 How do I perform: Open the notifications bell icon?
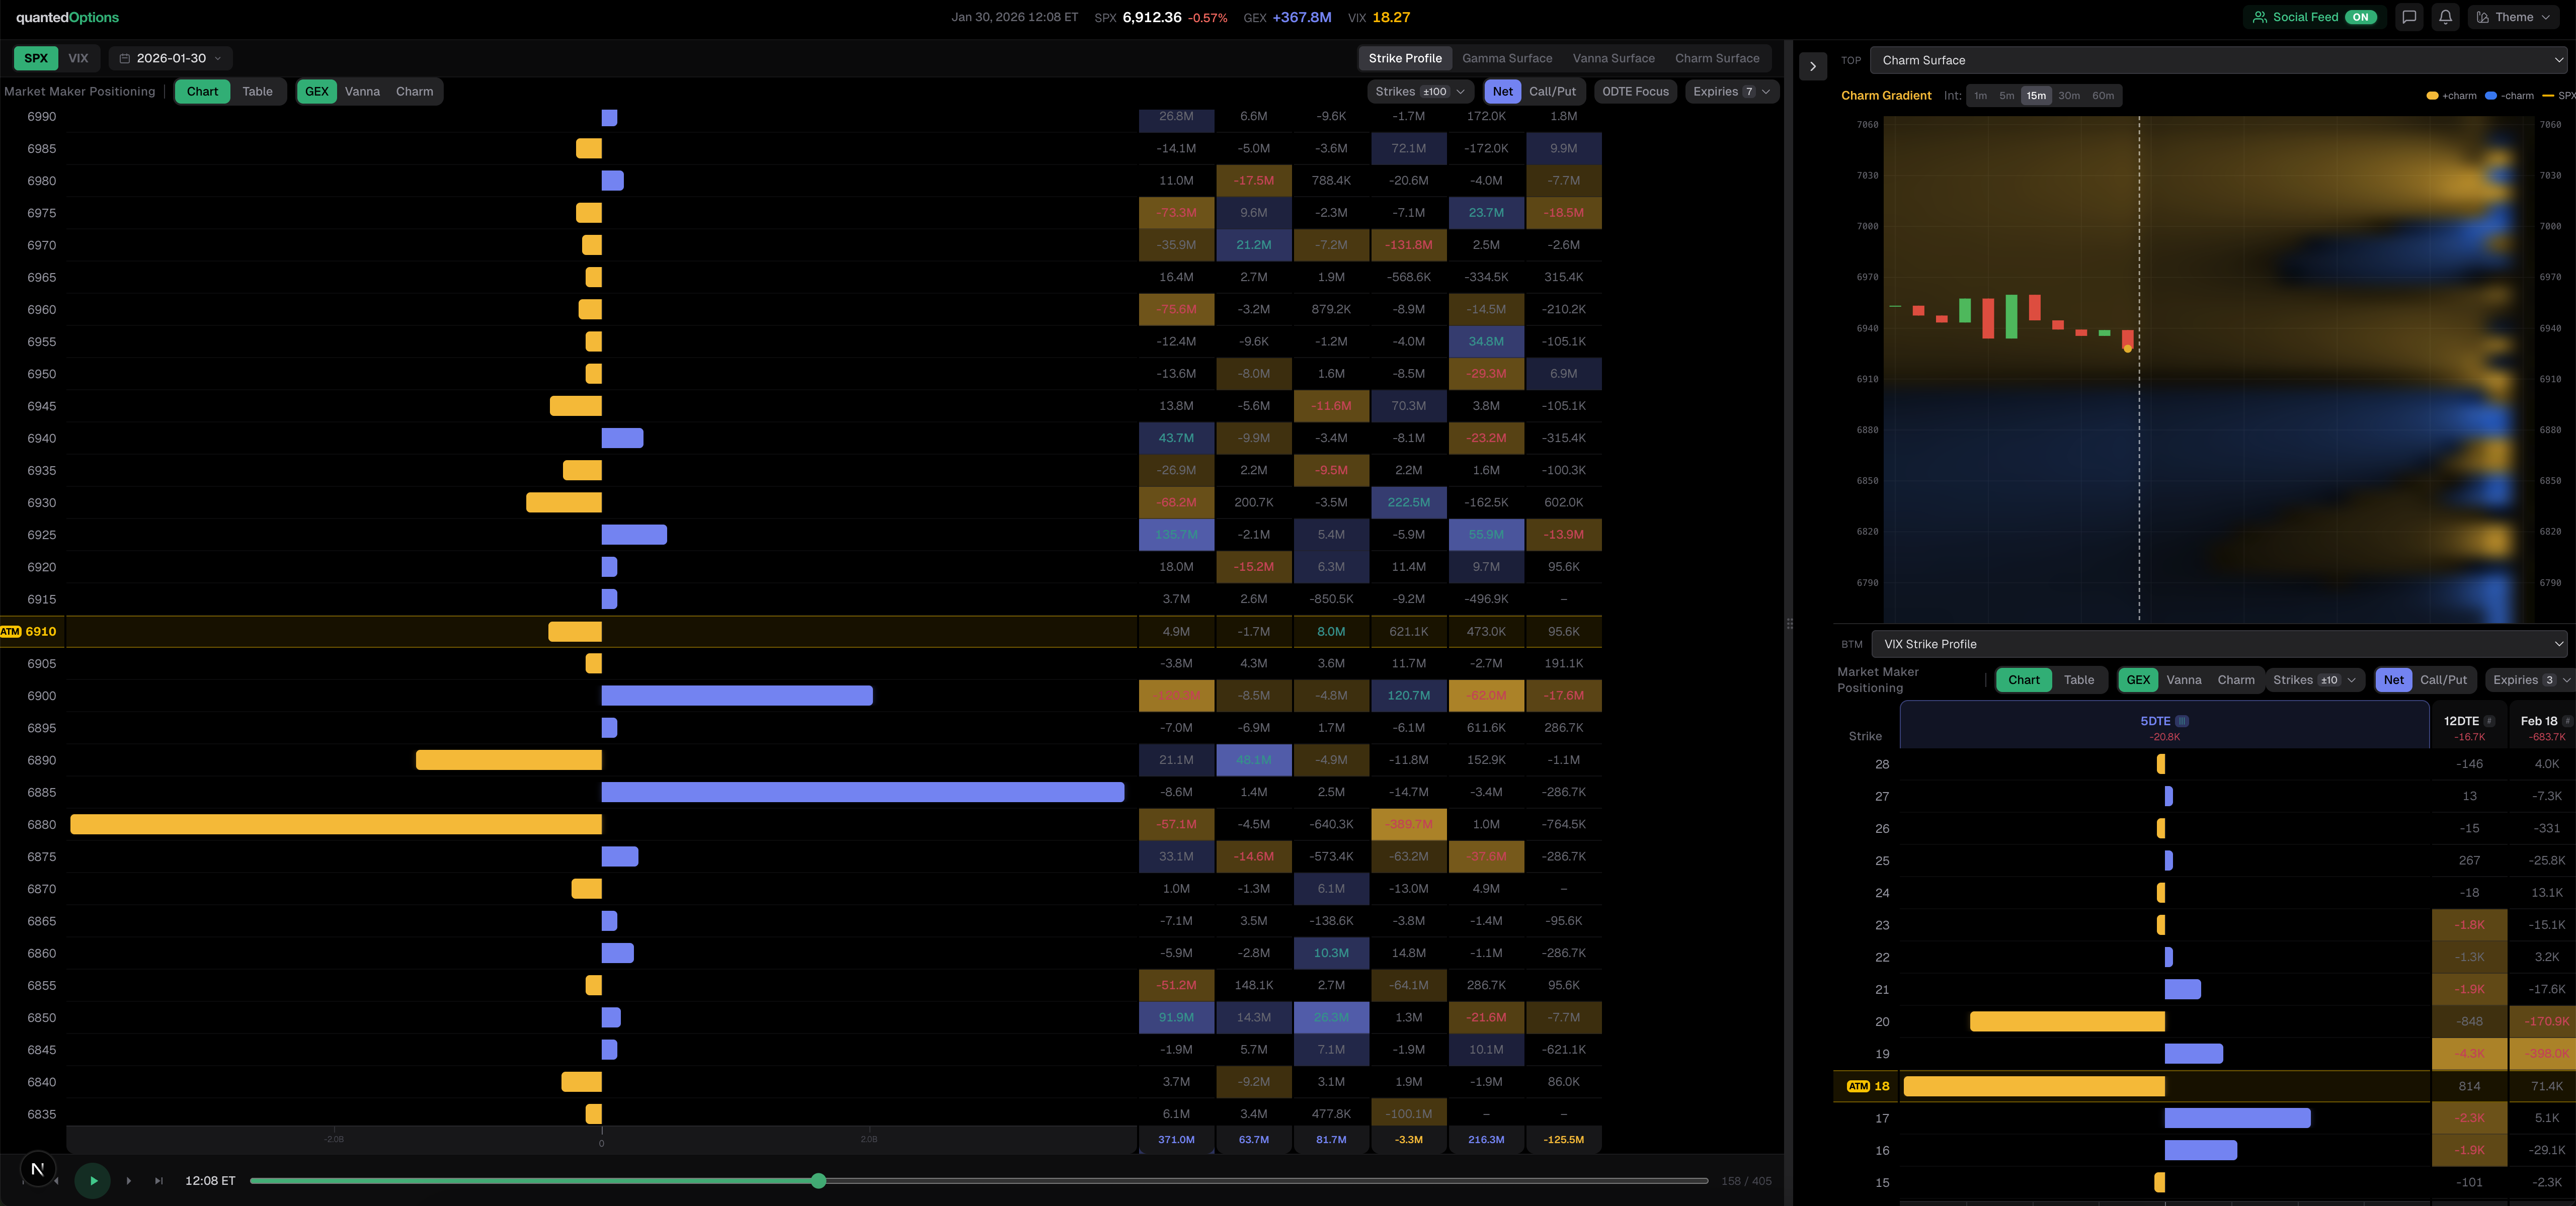(x=2446, y=17)
